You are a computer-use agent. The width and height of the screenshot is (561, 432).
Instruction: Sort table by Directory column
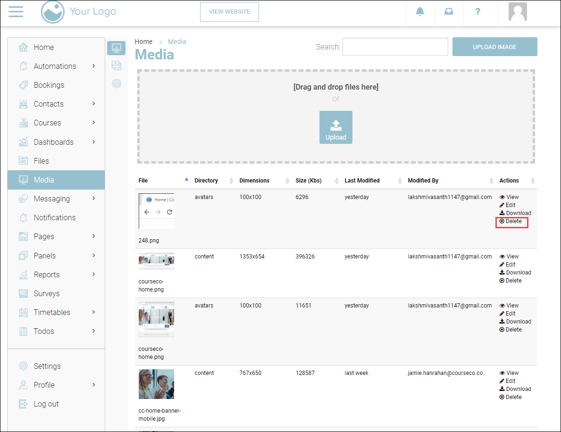pos(207,181)
